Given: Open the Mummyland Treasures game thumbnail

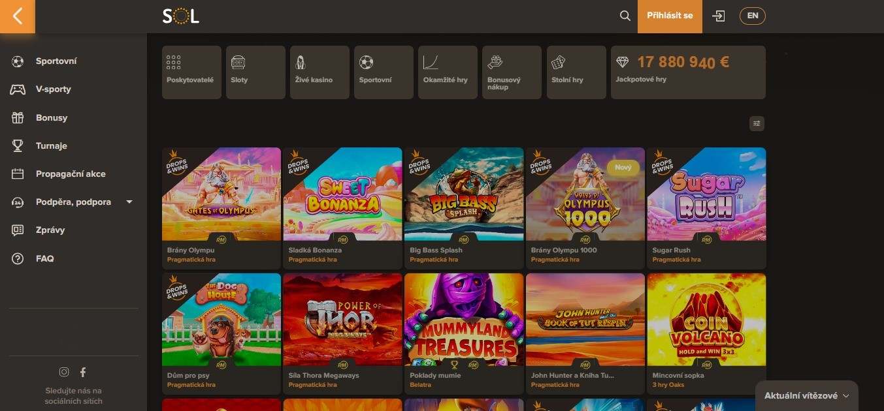Looking at the screenshot, I should (x=464, y=320).
